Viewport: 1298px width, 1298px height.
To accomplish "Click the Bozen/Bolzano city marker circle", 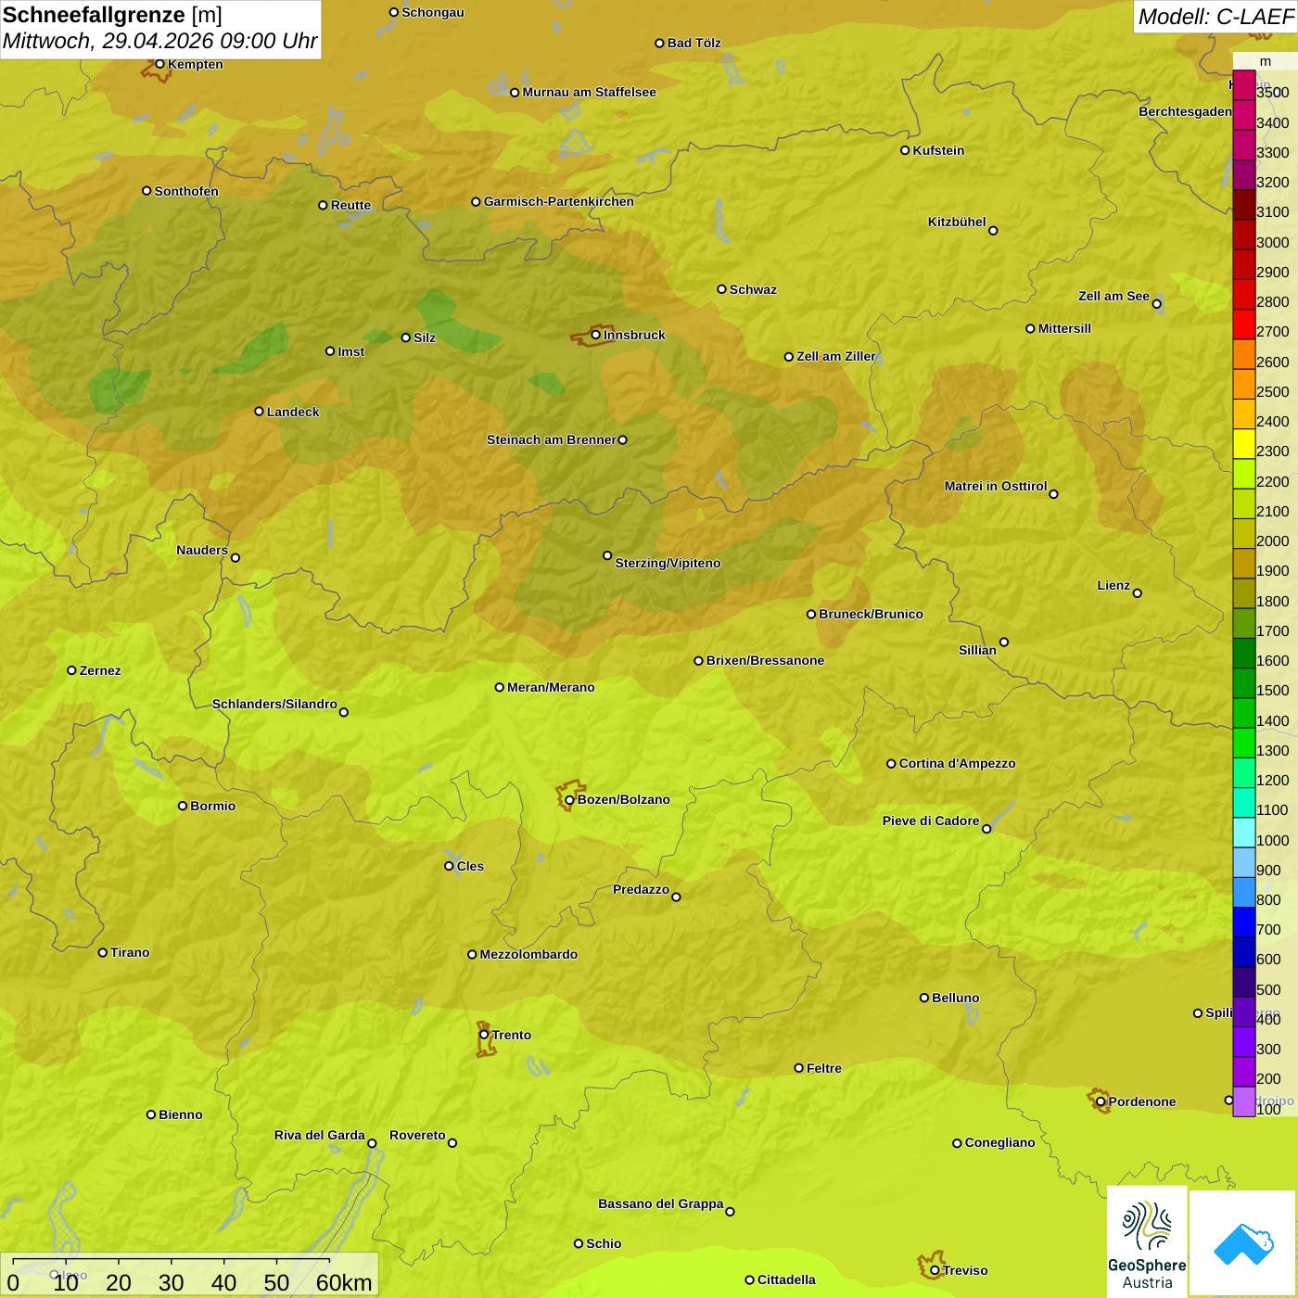I will [570, 799].
